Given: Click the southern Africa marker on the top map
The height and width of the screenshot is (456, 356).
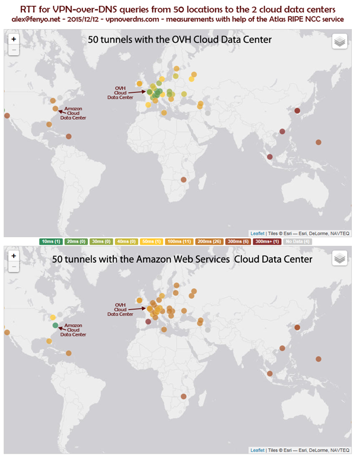Looking at the screenshot, I should pyautogui.click(x=183, y=180).
